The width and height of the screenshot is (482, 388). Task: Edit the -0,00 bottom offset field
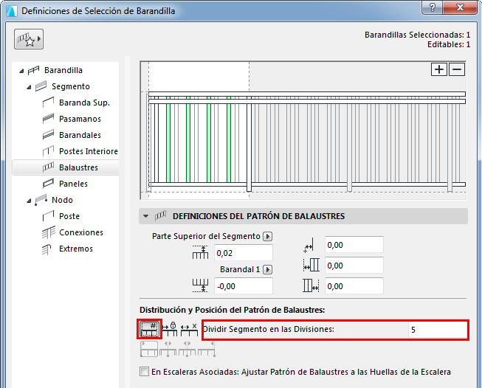tap(244, 286)
